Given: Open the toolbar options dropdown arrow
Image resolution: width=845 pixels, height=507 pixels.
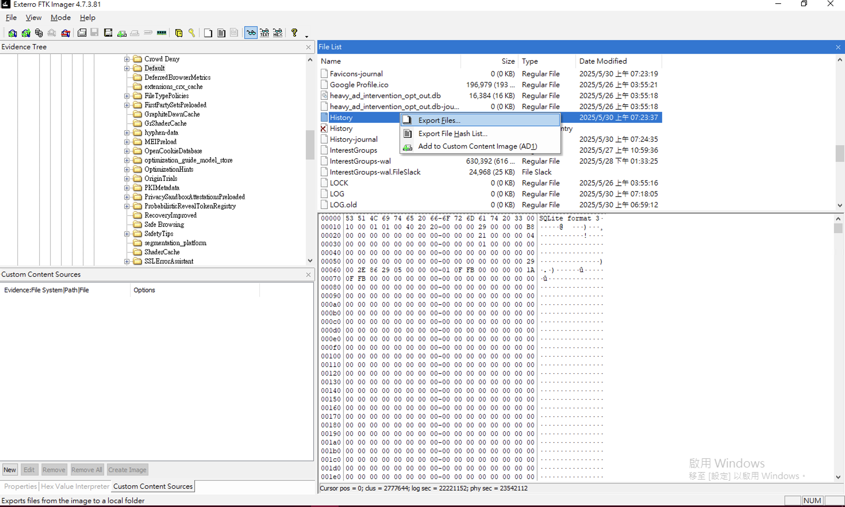Looking at the screenshot, I should coord(306,37).
